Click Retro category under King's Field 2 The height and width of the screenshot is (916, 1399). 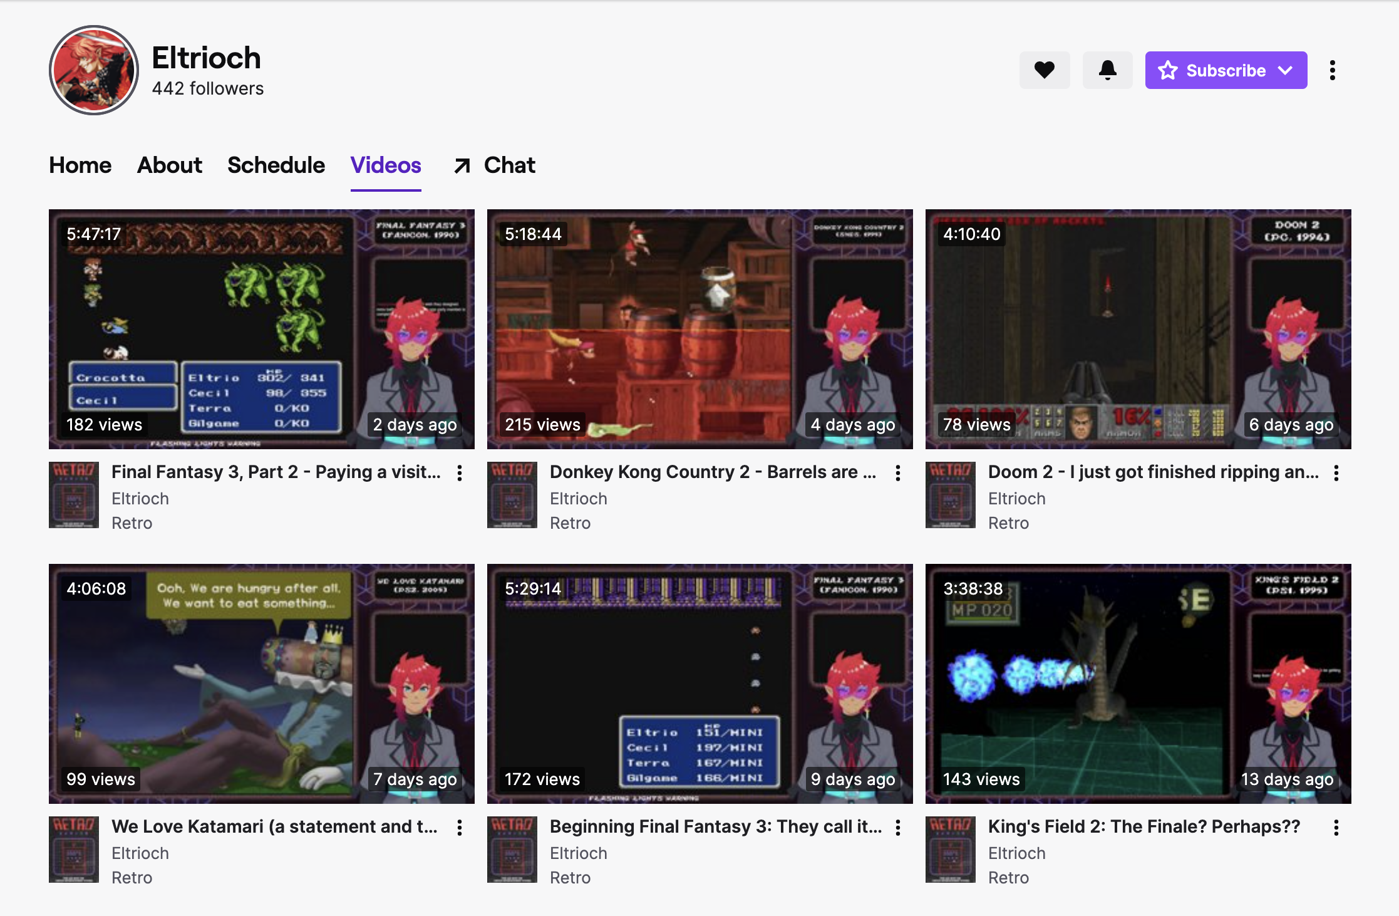pyautogui.click(x=1009, y=878)
